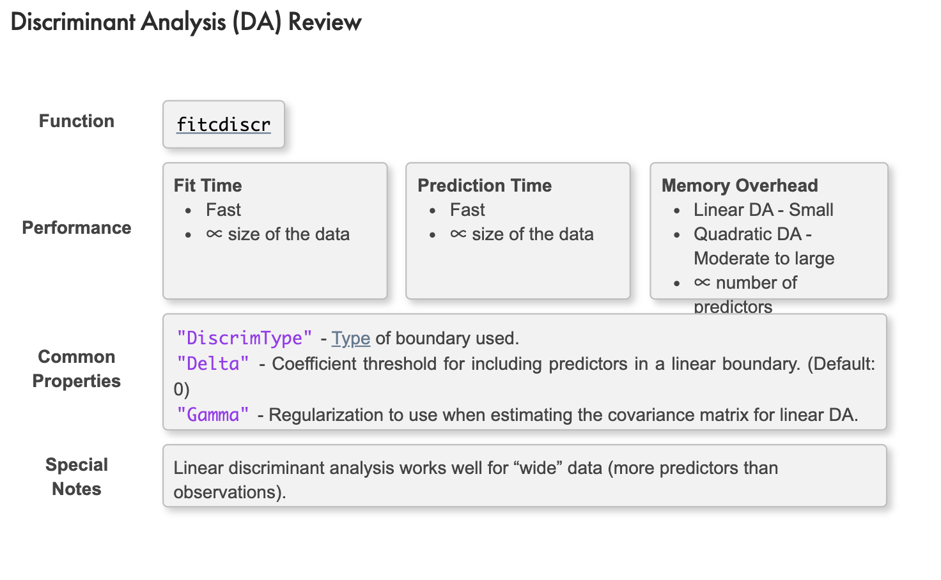
Task: Click the Special Notes text box about wide data
Action: pyautogui.click(x=525, y=476)
